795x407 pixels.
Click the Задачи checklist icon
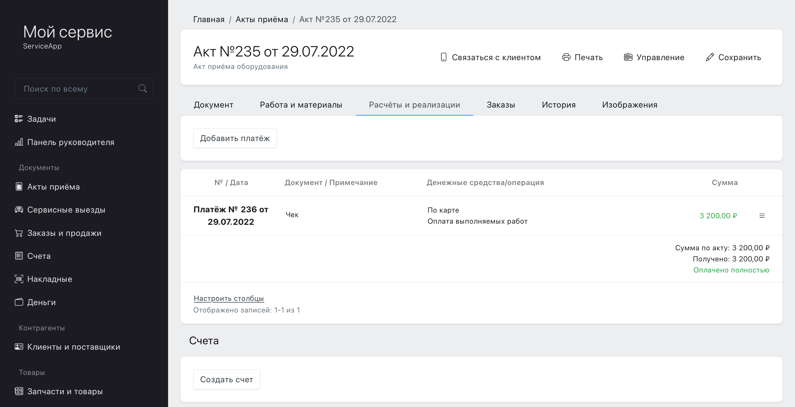(19, 119)
